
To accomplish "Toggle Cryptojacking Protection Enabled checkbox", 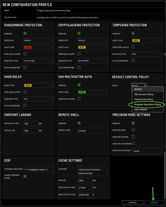I will (79, 34).
